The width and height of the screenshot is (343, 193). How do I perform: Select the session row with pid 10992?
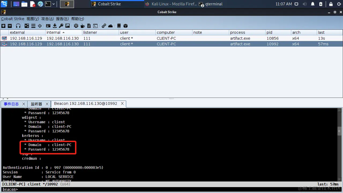coord(171,44)
